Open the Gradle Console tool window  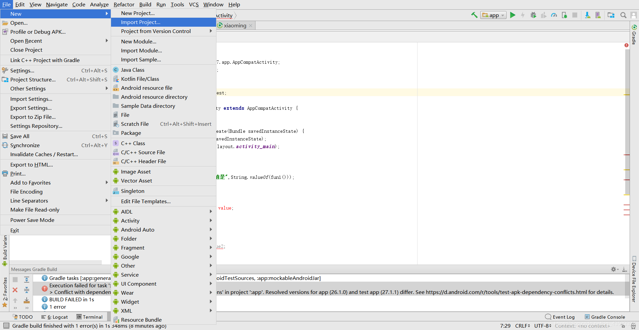(x=605, y=317)
